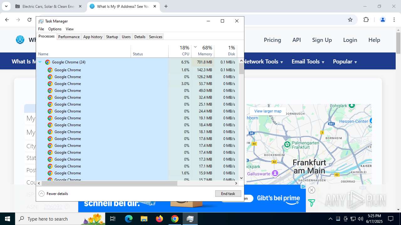Show the Services tab
Viewport: 401px width, 225px height.
click(156, 37)
